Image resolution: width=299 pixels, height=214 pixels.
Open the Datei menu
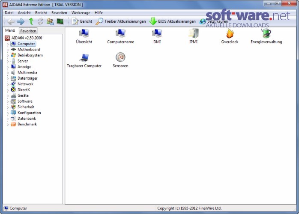pyautogui.click(x=9, y=13)
